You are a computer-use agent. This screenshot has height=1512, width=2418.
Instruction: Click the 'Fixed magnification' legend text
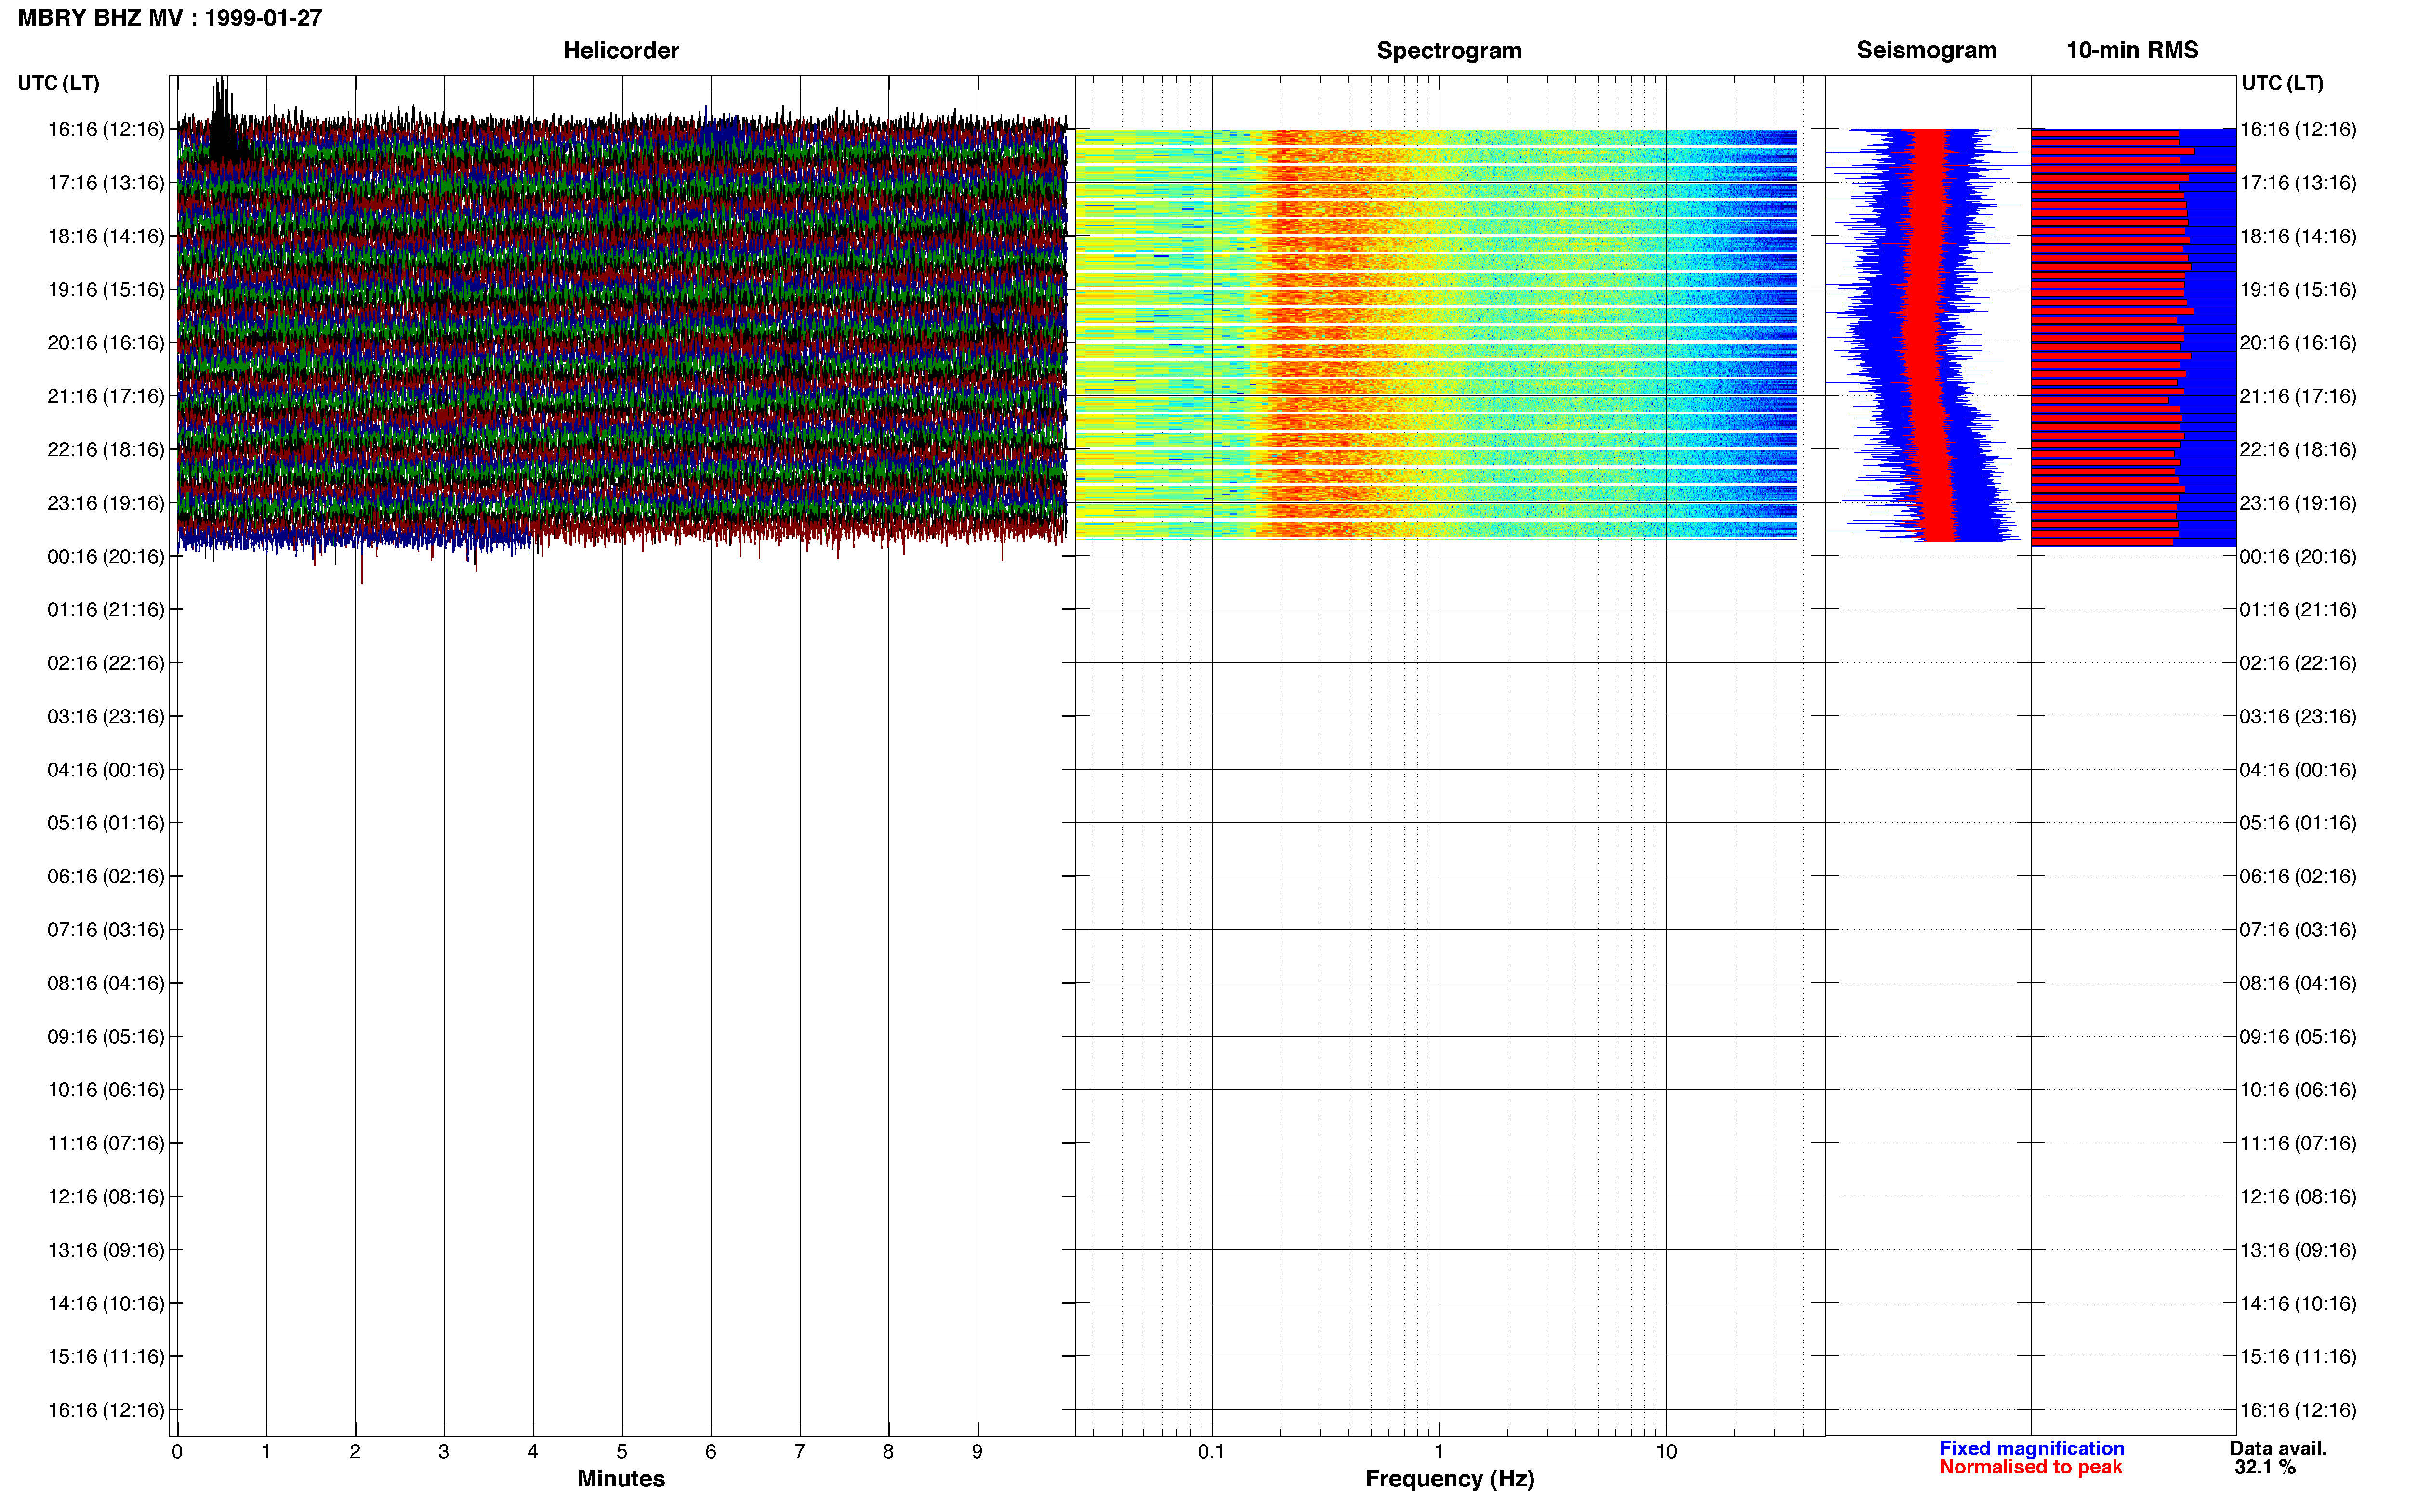pyautogui.click(x=2032, y=1448)
